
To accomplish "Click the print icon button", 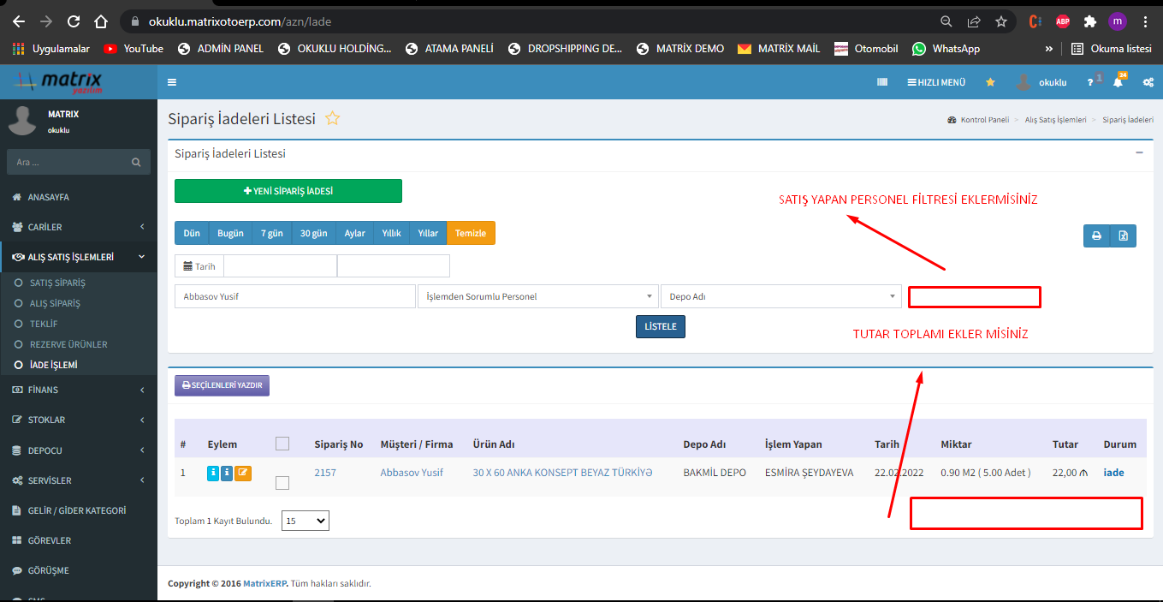I will [1096, 235].
